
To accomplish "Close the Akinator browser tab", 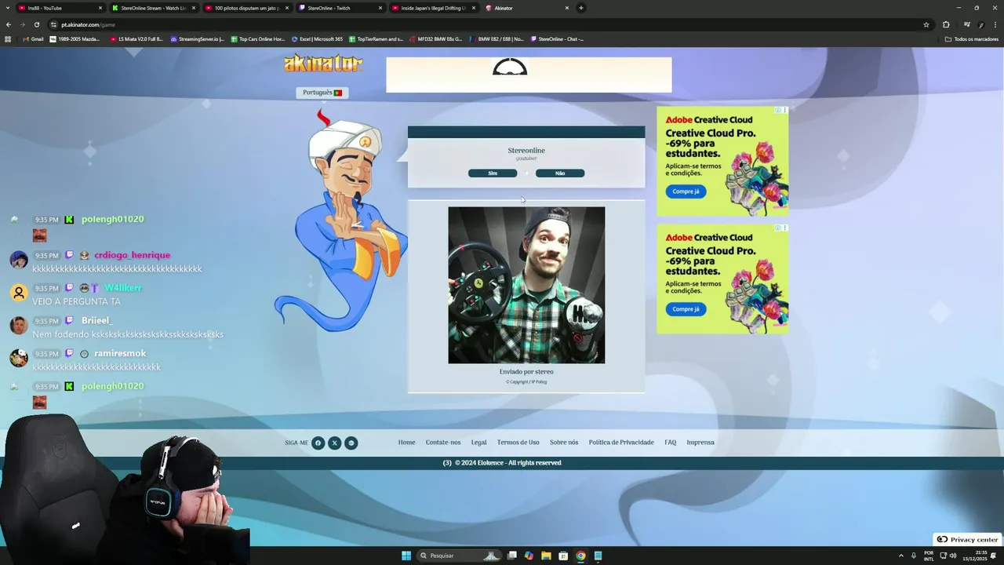I will point(567,8).
